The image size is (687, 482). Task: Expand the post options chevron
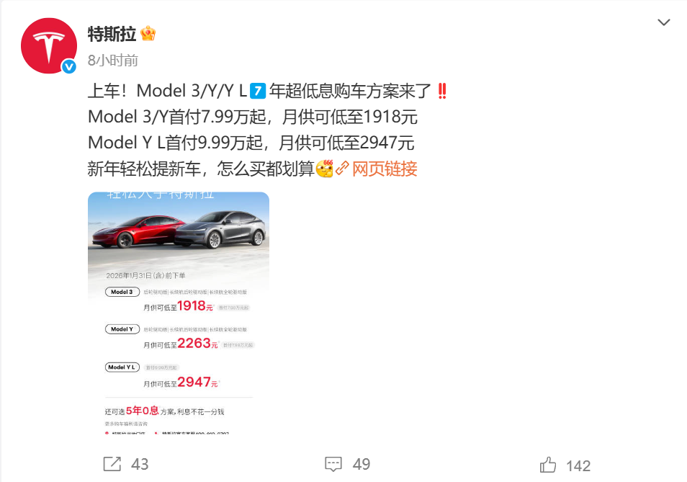click(x=664, y=22)
